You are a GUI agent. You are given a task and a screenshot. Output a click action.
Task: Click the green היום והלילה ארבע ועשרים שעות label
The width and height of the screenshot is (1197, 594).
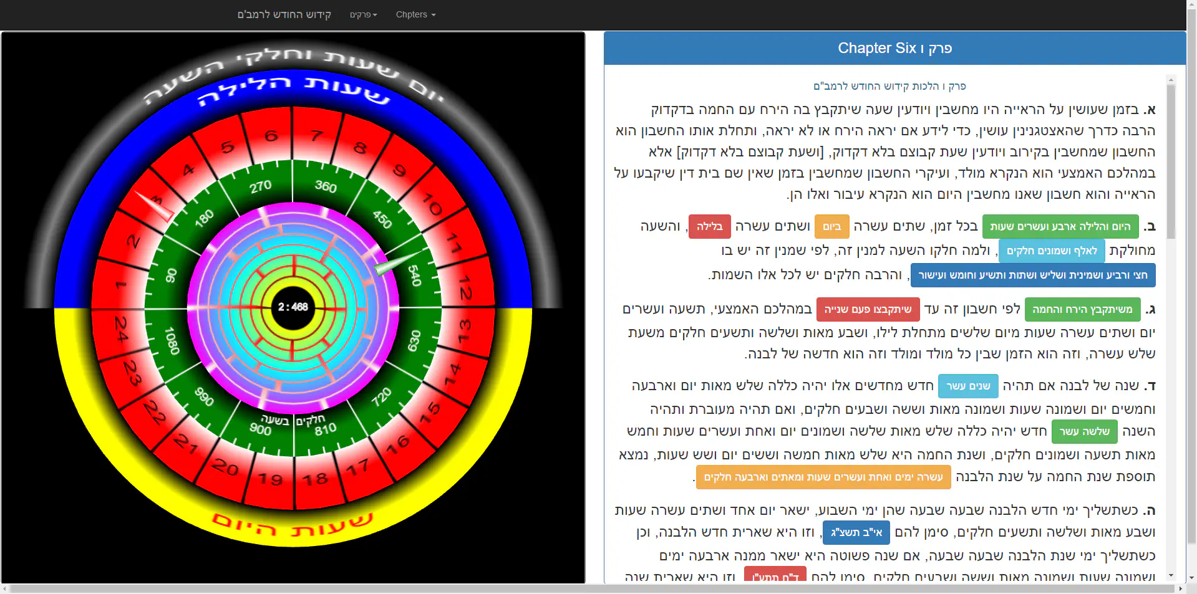[x=1060, y=227]
